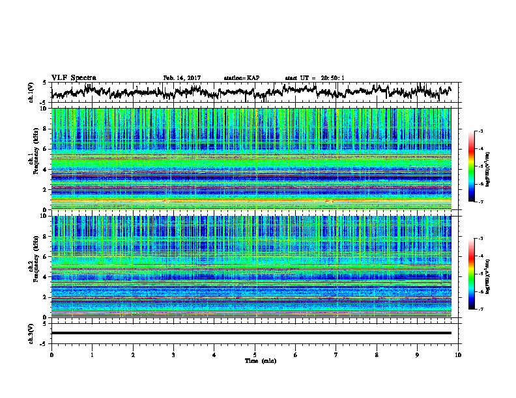The height and width of the screenshot is (398, 516).
Task: Click the log(PSD) label beside the ch.2 color bar
Action: click(488, 276)
